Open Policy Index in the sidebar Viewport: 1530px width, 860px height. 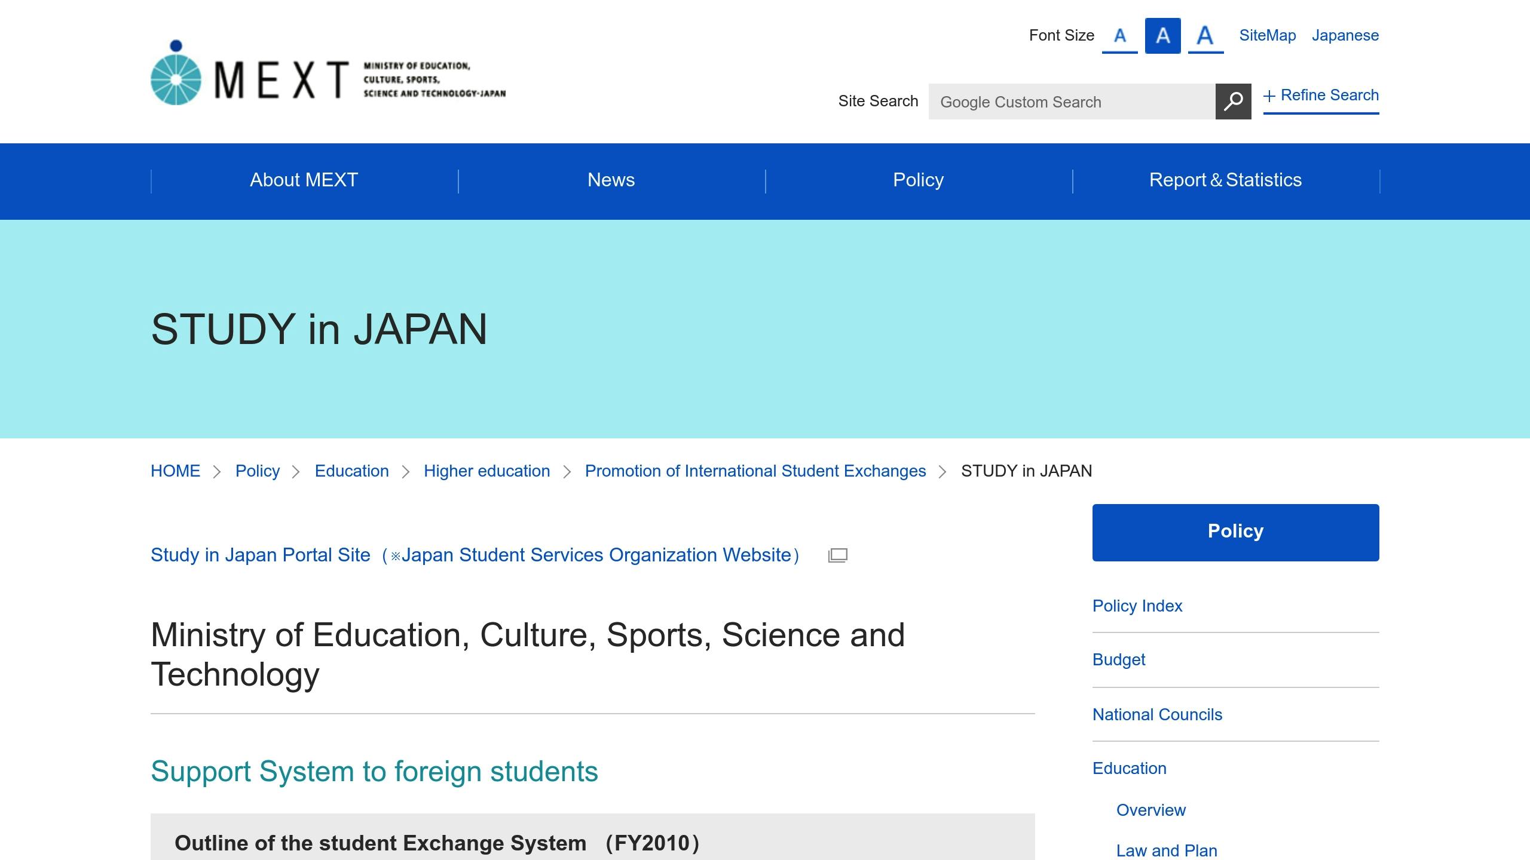click(1137, 606)
